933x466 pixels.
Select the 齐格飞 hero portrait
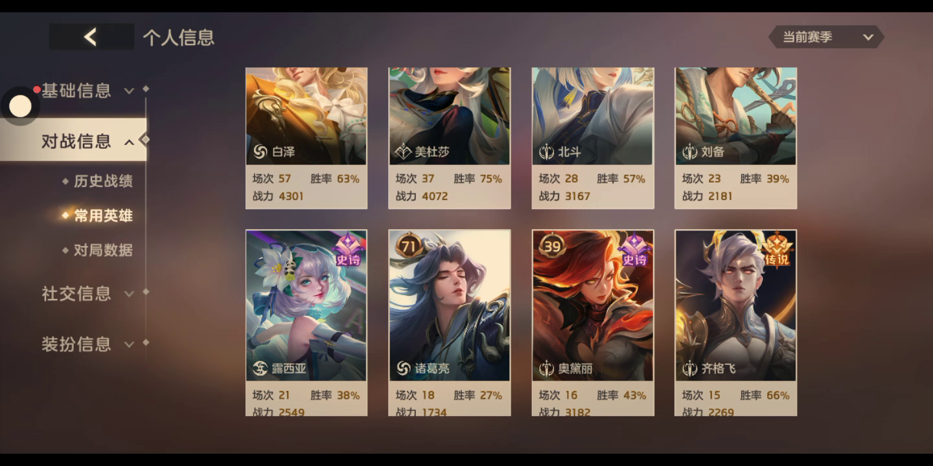[735, 305]
